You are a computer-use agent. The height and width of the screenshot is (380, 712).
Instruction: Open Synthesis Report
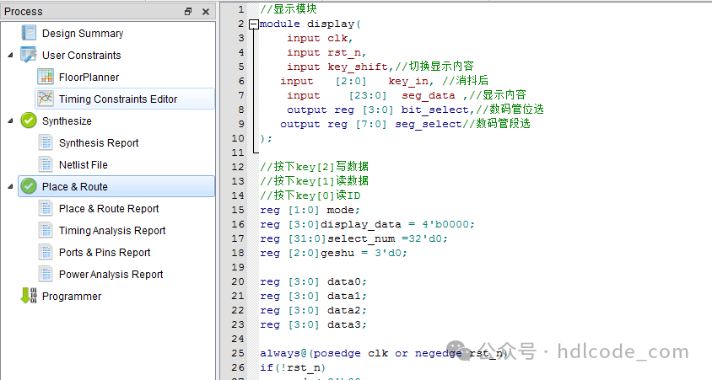[x=99, y=143]
